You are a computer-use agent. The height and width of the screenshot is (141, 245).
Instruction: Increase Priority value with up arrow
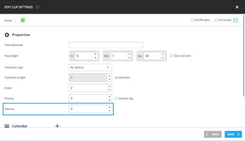point(109,97)
